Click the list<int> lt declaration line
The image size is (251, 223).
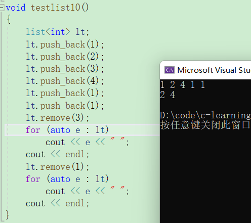click(x=57, y=32)
